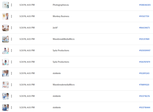Open three-dot menu for Syda Productions #106787479

12,62
